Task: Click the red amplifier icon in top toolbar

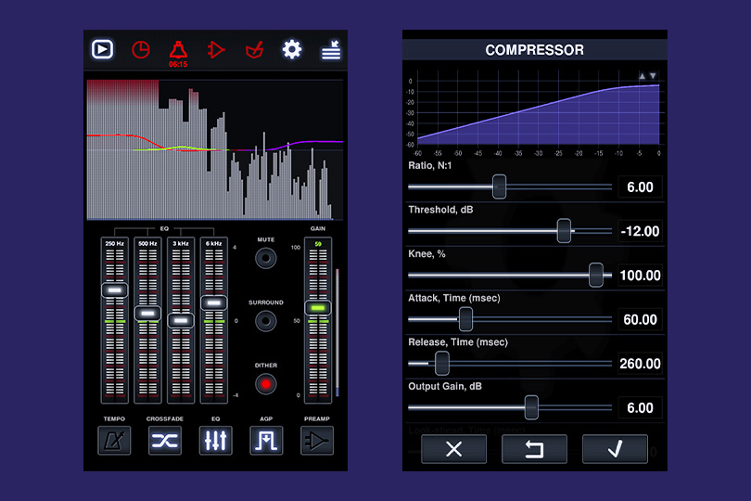Action: [216, 49]
